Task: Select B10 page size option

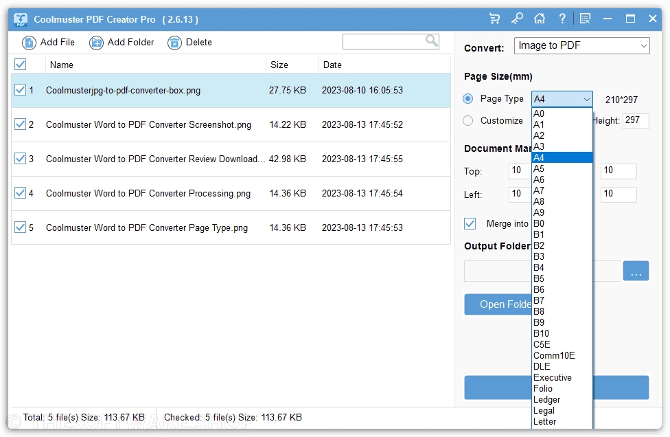Action: pos(562,333)
